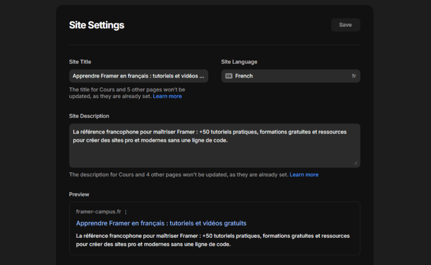
Task: Open Learn more link below Site Description
Action: [304, 175]
